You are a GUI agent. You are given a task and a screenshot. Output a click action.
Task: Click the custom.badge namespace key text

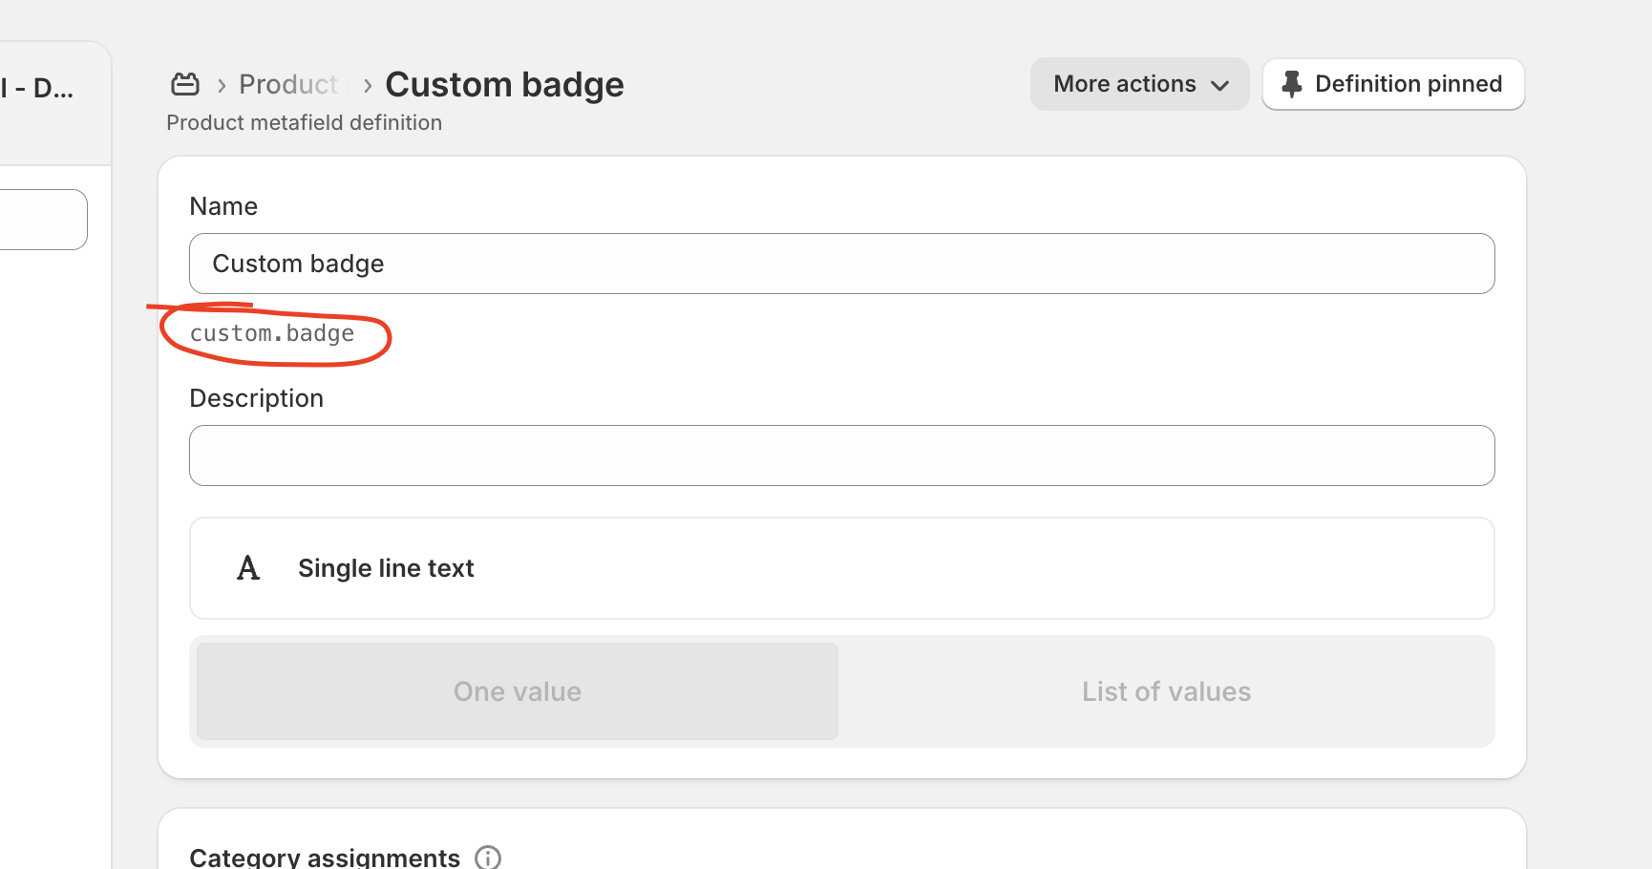coord(272,333)
